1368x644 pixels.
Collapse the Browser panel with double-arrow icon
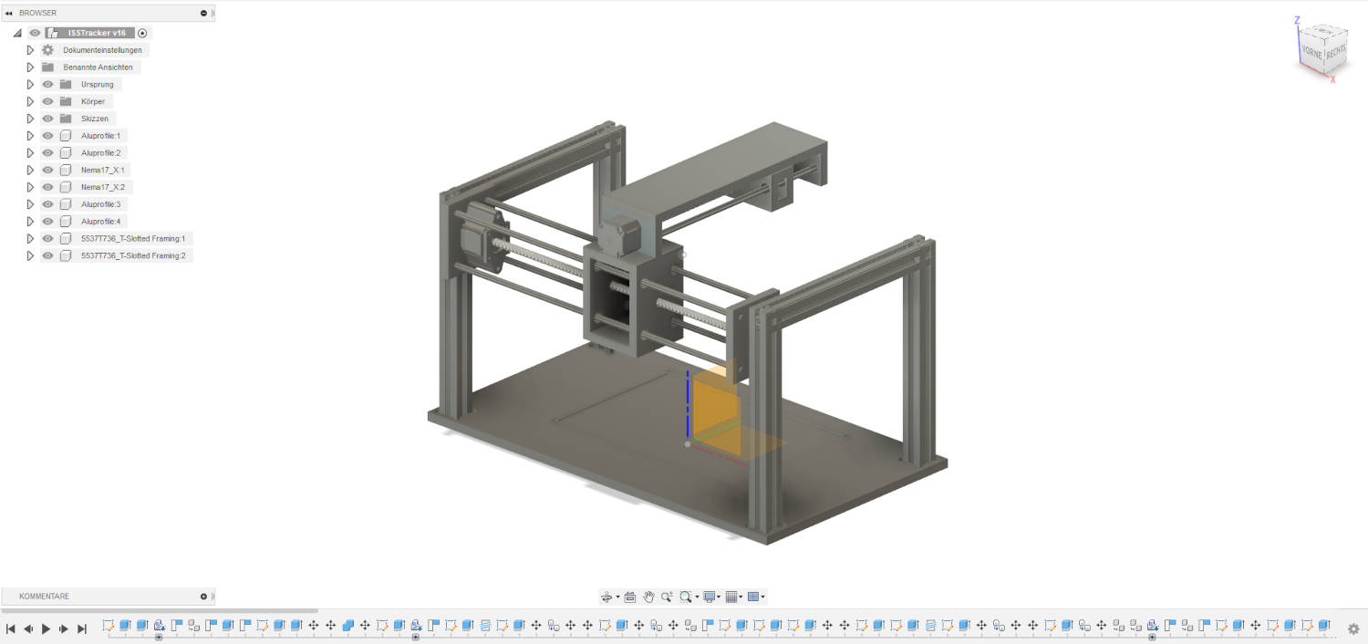(x=9, y=14)
